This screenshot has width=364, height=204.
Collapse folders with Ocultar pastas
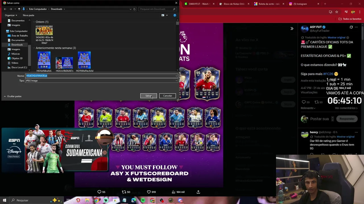[13, 96]
